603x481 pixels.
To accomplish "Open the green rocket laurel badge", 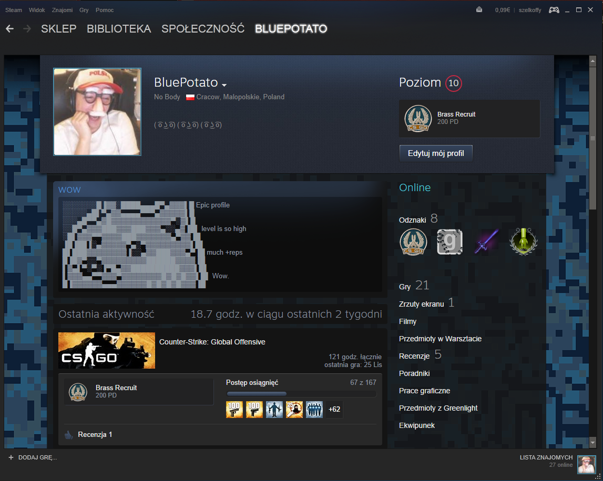I will coord(524,242).
